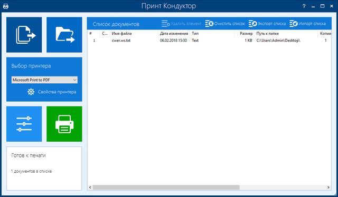Screen dimensions: 338x197
Task: Click the 1 KB size cell
Action: (248, 41)
